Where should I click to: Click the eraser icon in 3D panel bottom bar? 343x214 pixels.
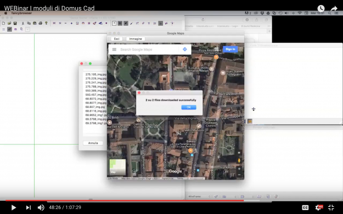pos(276,196)
